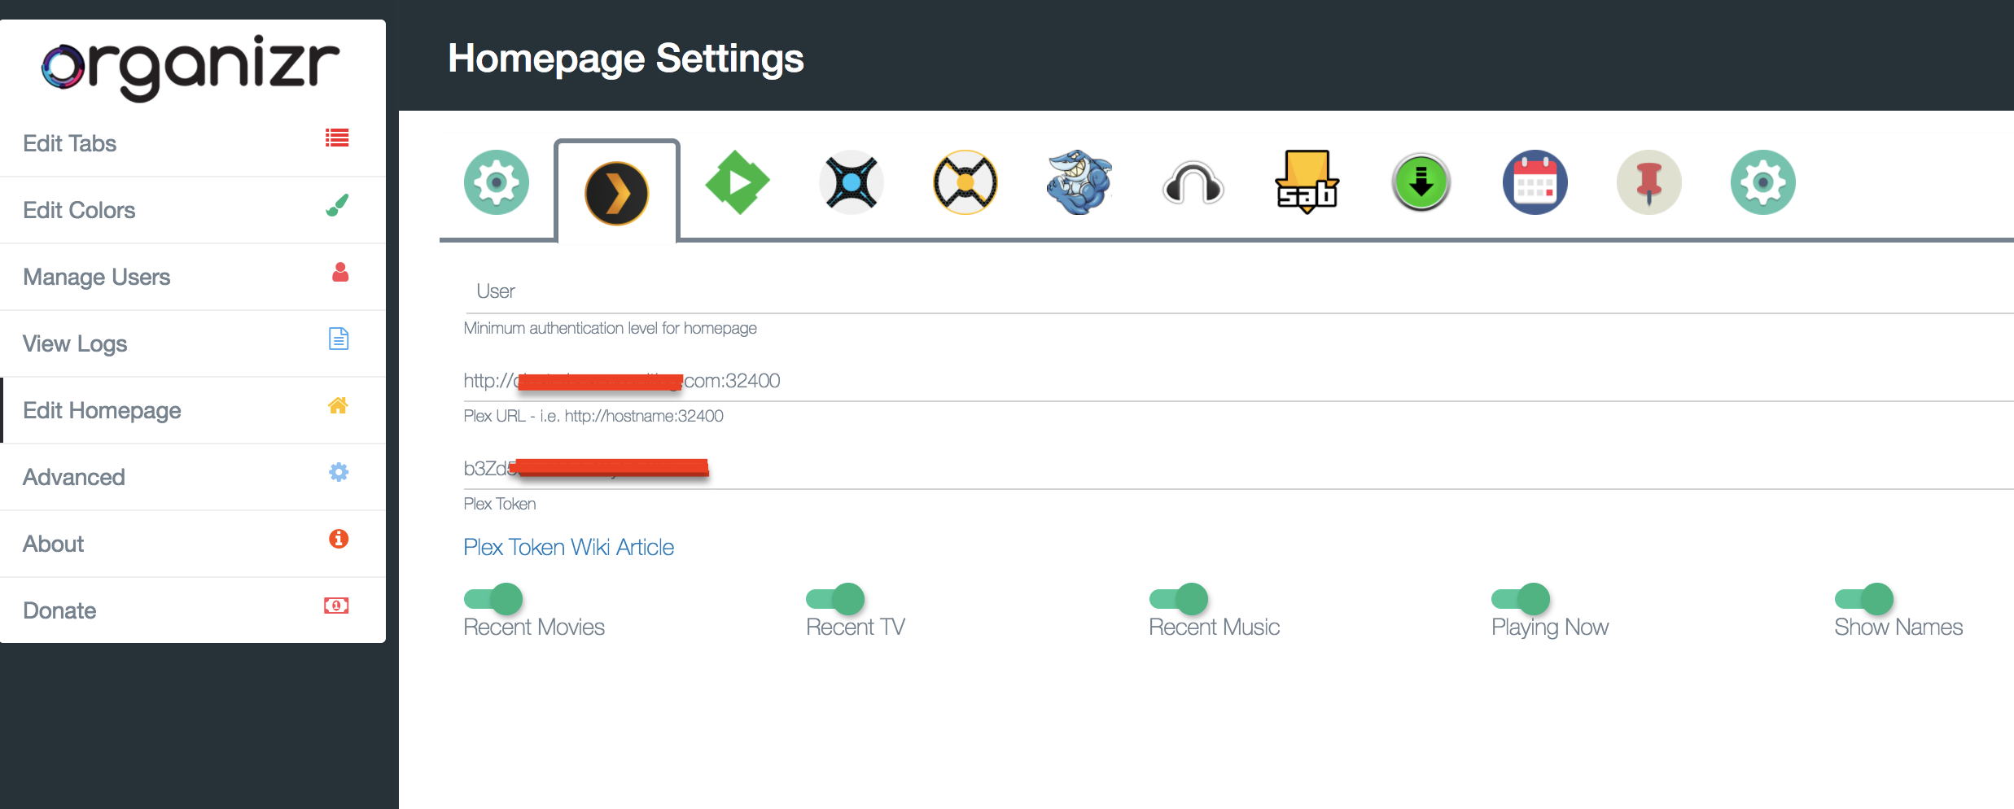
Task: Click the pin icon tab
Action: (1648, 182)
